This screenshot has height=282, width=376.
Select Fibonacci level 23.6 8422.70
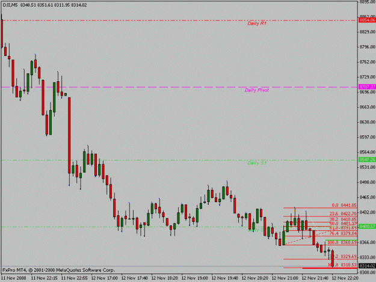click(x=343, y=213)
